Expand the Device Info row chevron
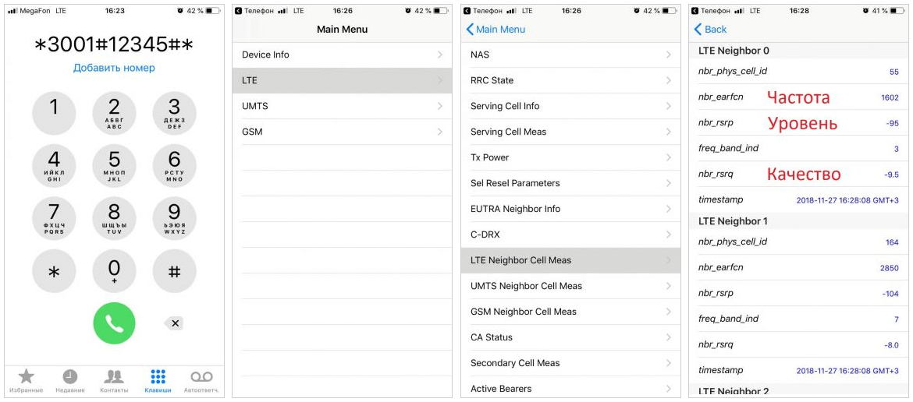The width and height of the screenshot is (913, 402). tap(440, 55)
